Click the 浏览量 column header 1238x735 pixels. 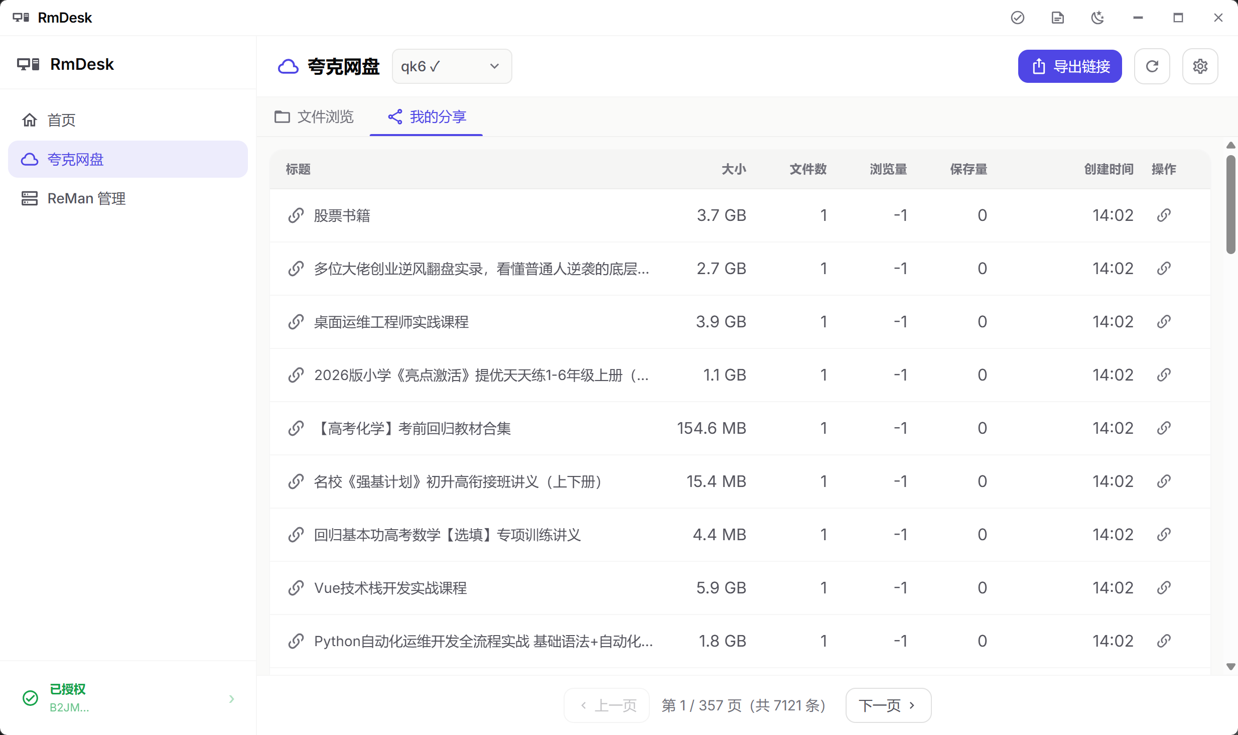(x=888, y=169)
